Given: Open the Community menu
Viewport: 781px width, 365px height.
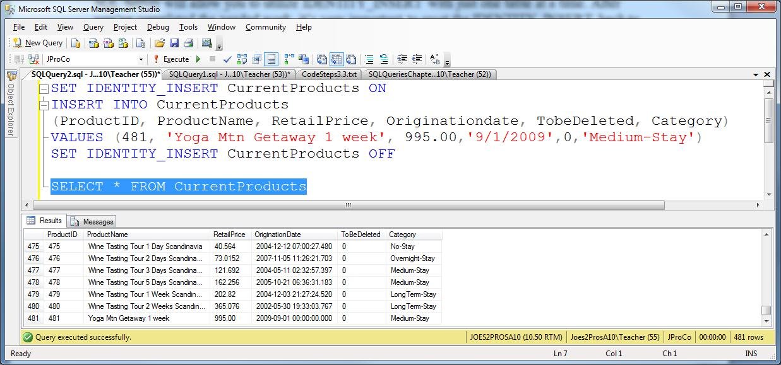Looking at the screenshot, I should pos(266,27).
